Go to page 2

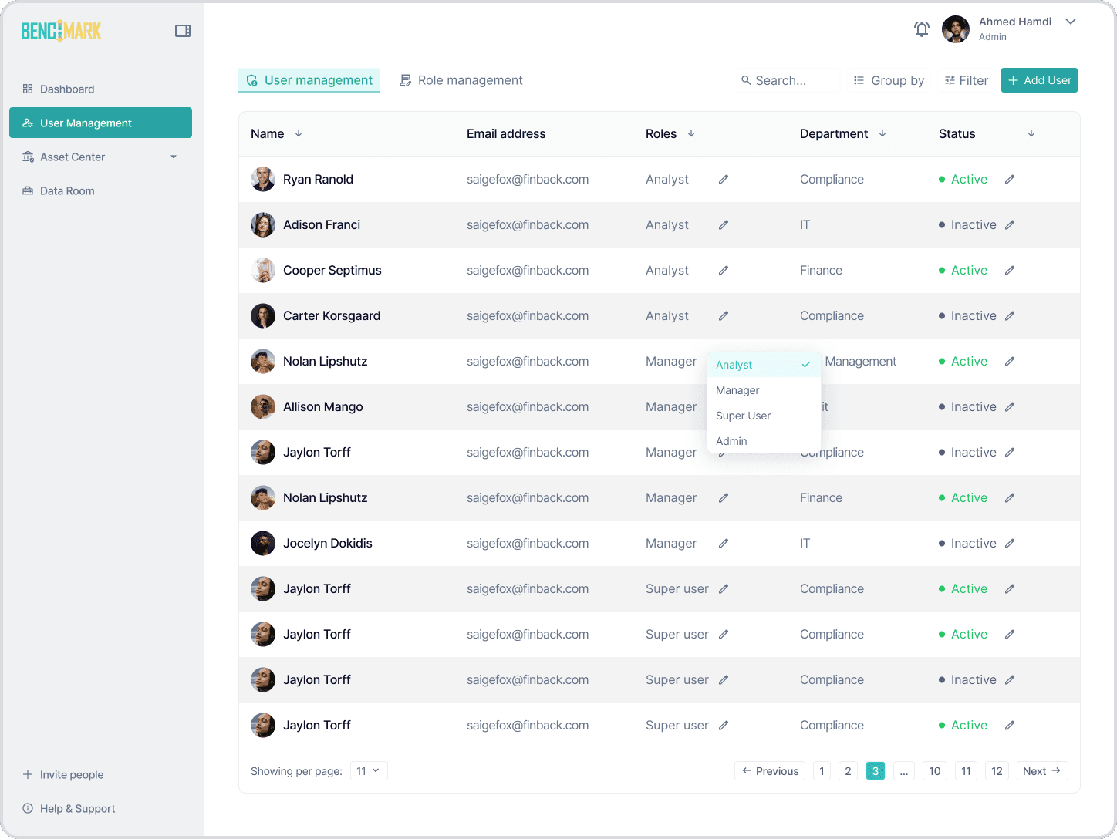click(848, 771)
